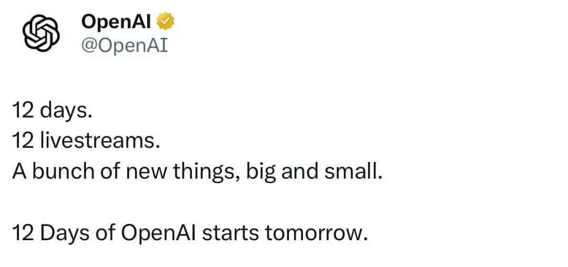Click the word "things" in the tweet

210,172
